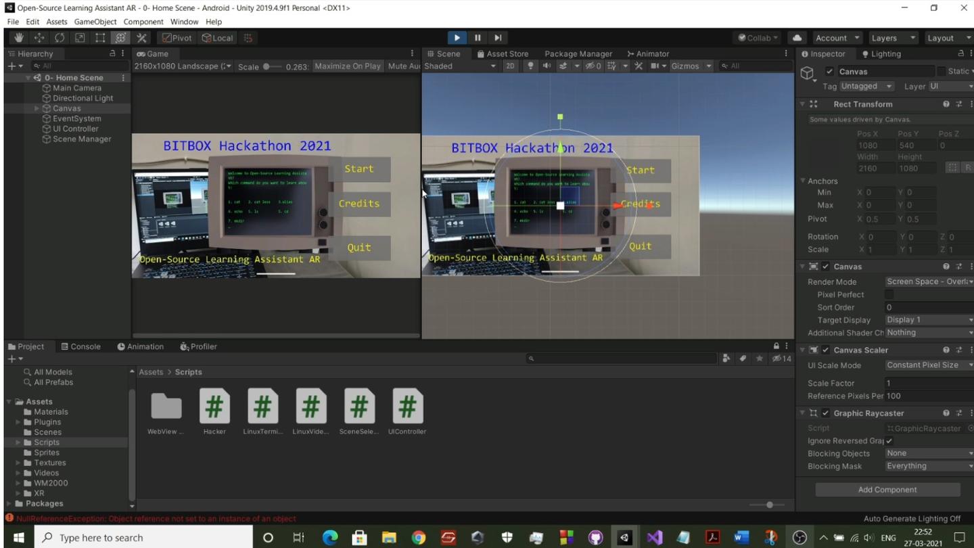974x548 pixels.
Task: Switch to the Console tab
Action: pos(80,346)
